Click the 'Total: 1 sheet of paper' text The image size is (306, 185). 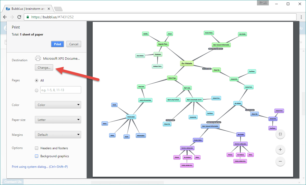[x=27, y=34]
